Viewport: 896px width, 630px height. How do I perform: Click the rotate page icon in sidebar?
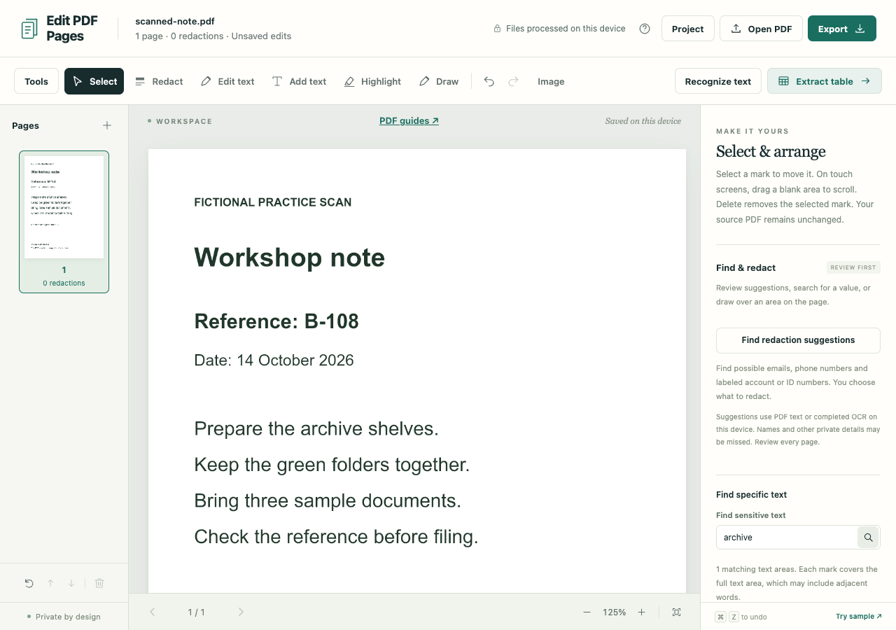[x=29, y=583]
